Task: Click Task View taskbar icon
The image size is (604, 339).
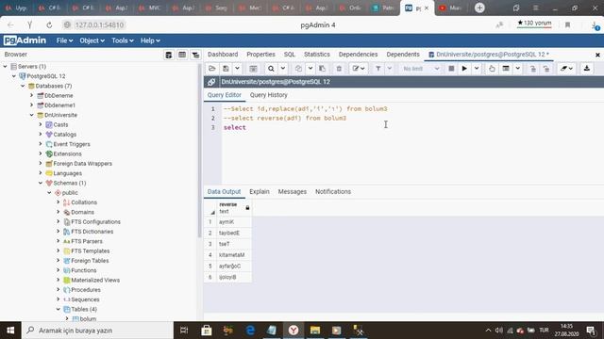Action: click(184, 331)
